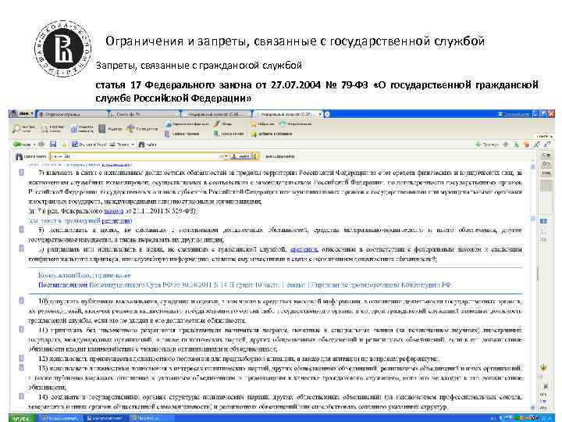Viewport: 562px width, 422px height.
Task: Click the margin icon next to paragraph 7
Action: pyautogui.click(x=22, y=172)
